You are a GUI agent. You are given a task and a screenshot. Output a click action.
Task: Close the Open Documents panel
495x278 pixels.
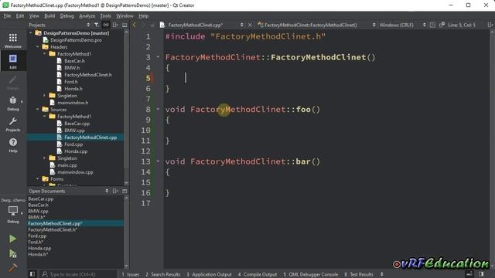pos(125,191)
